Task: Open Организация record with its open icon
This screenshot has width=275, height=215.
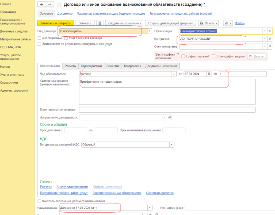Action: [x=270, y=31]
